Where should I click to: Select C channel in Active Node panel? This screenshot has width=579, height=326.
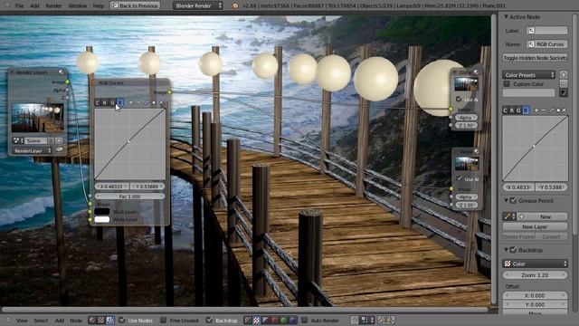(506, 110)
